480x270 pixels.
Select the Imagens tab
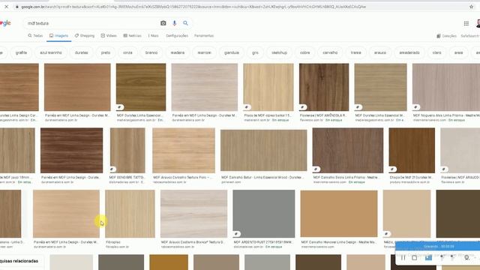(x=59, y=36)
